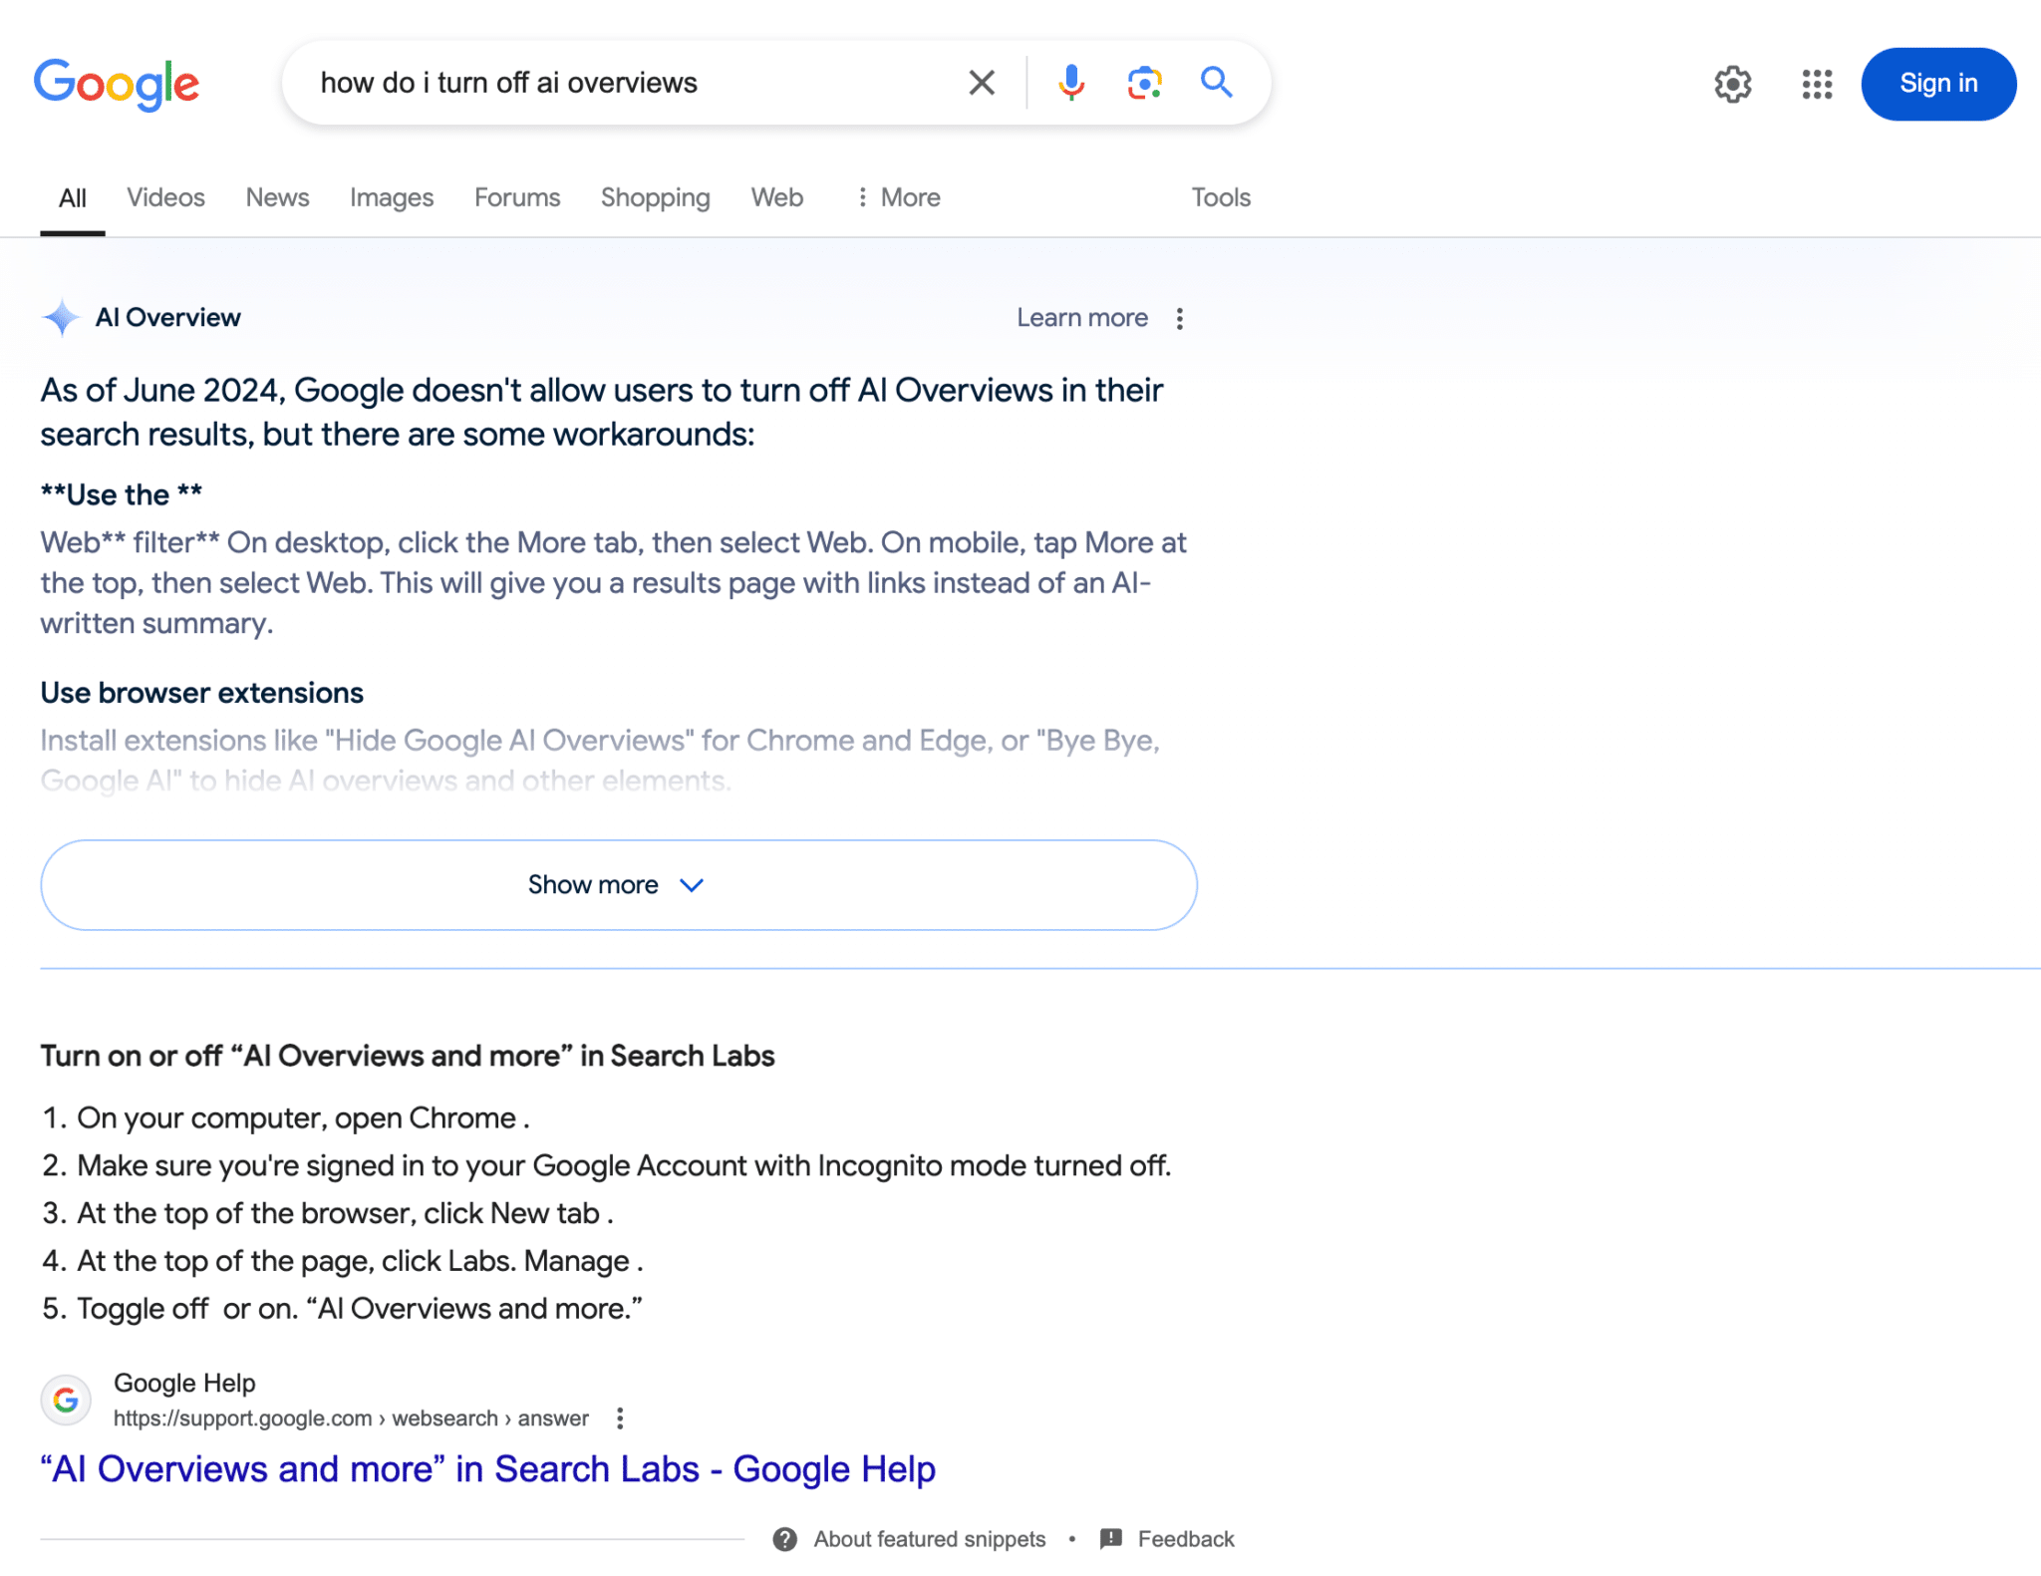Screen dimensions: 2041x1576
Task: Click step 'Make sure you're signed in'
Action: click(x=624, y=1165)
